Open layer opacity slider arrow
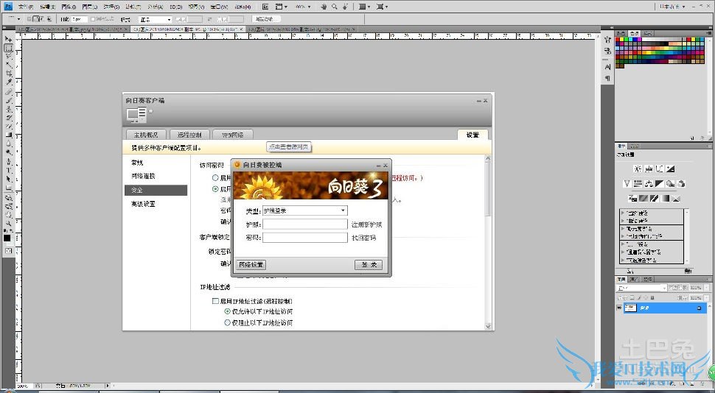 706,288
